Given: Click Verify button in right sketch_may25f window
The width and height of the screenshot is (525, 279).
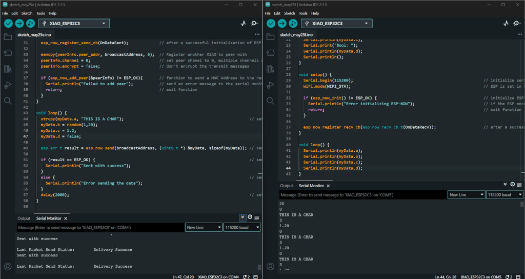Looking at the screenshot, I should pyautogui.click(x=271, y=24).
